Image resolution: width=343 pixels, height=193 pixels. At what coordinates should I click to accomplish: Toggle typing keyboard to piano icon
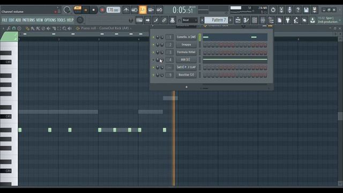tap(139, 20)
